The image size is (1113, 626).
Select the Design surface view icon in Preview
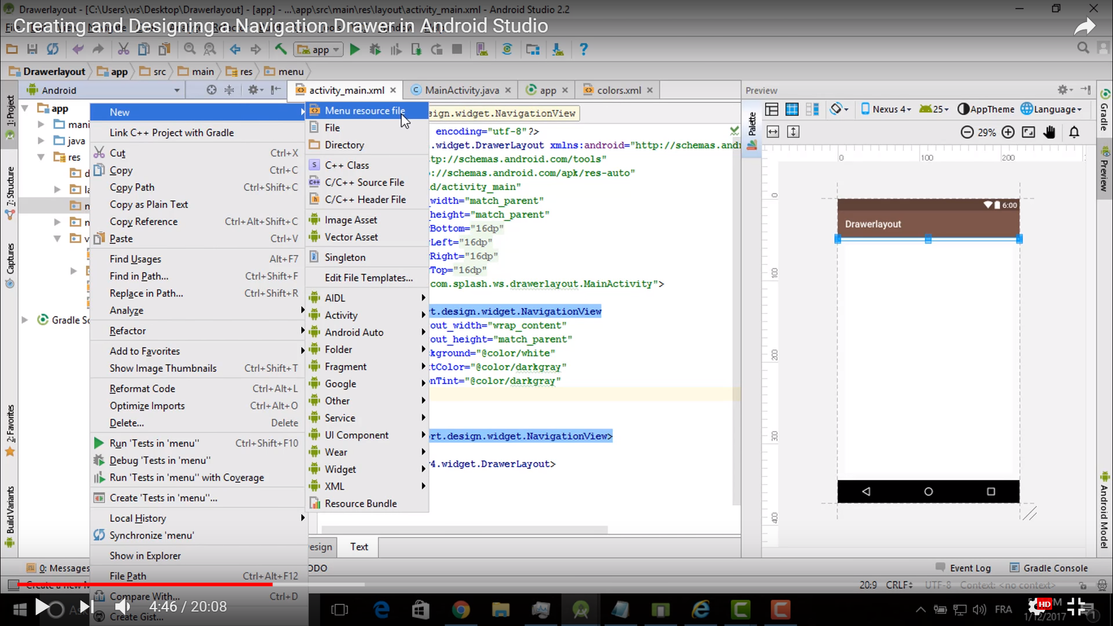[x=772, y=110]
